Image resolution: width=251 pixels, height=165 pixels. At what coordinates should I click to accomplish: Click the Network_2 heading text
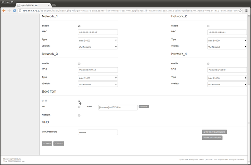coord(179,16)
